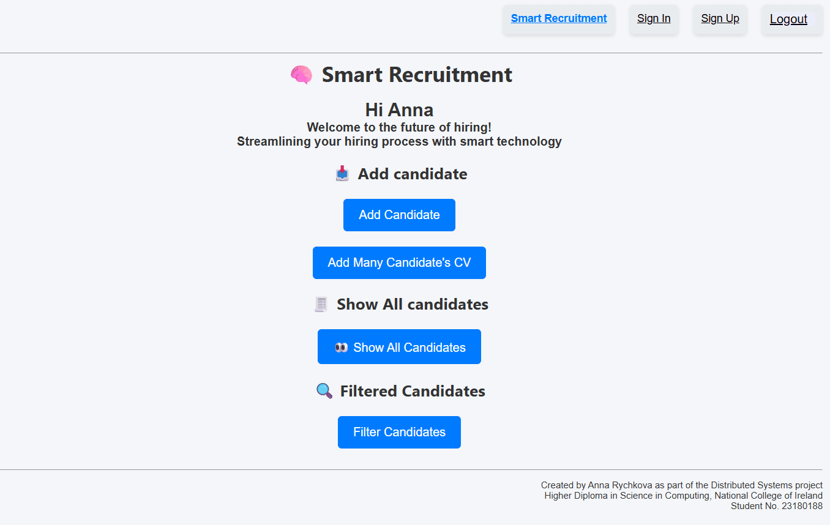830x525 pixels.
Task: Click the Student No. 23180188 footer text
Action: (776, 506)
